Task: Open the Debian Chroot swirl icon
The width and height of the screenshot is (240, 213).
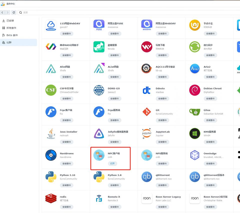Action: (x=195, y=90)
